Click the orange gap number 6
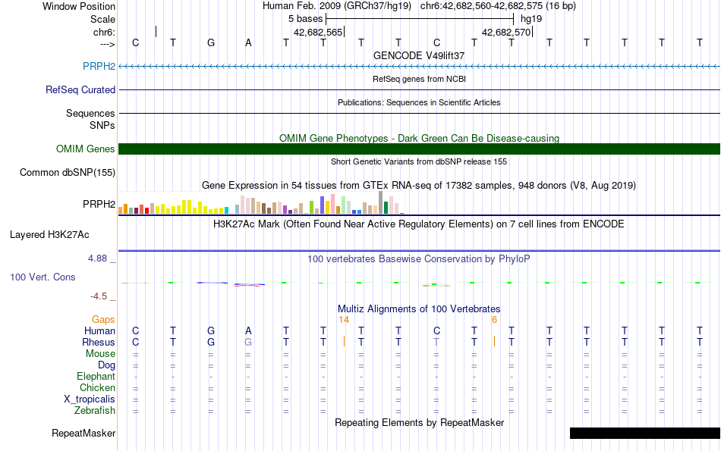Image resolution: width=721 pixels, height=451 pixels. click(x=494, y=320)
